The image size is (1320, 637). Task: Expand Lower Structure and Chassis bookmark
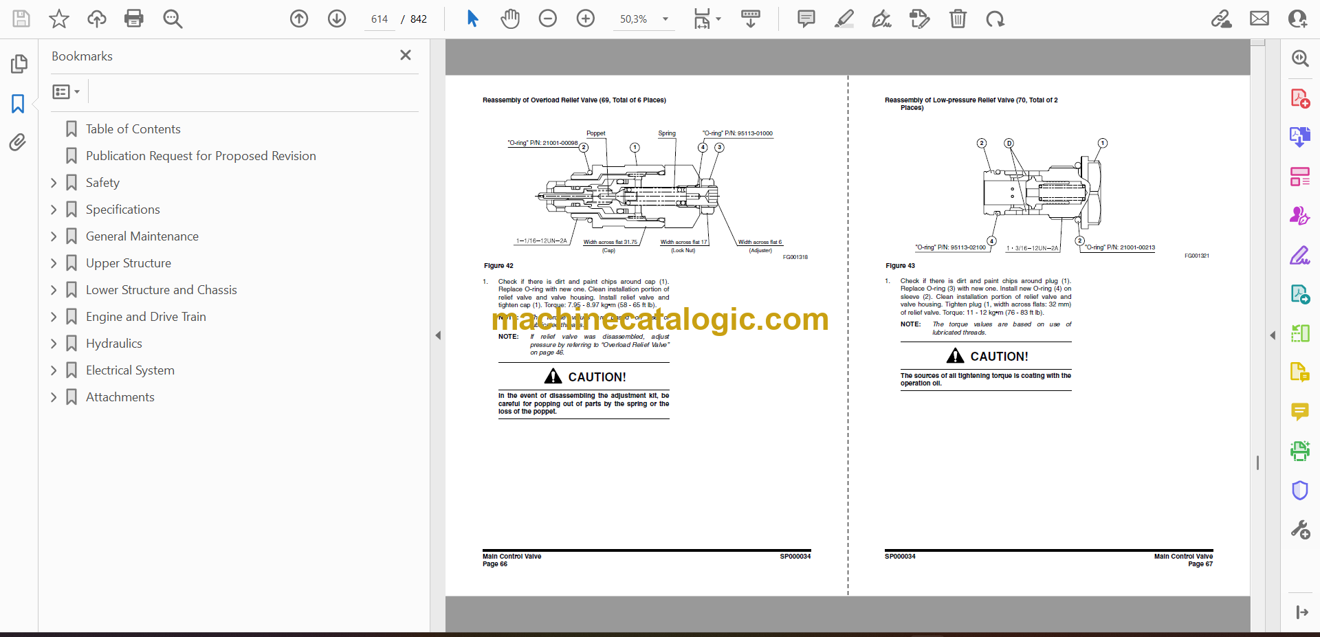pos(54,290)
